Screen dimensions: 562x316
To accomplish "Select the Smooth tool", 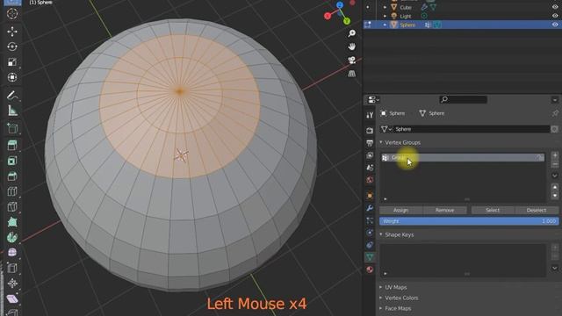I will pyautogui.click(x=12, y=253).
